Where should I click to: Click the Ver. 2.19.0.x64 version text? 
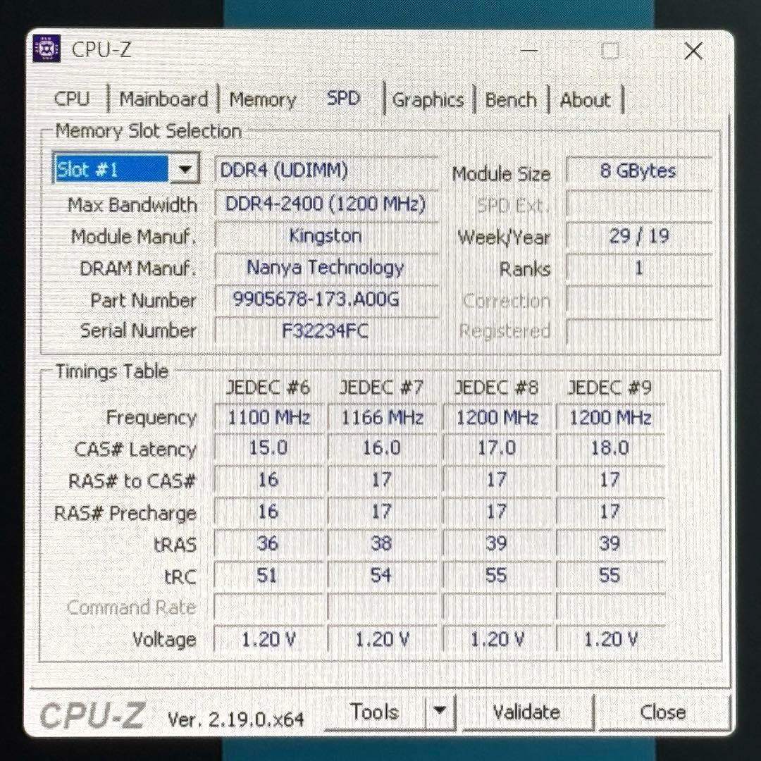(x=236, y=719)
